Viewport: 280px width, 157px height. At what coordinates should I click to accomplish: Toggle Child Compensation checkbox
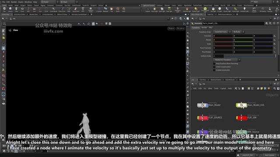(x=214, y=67)
